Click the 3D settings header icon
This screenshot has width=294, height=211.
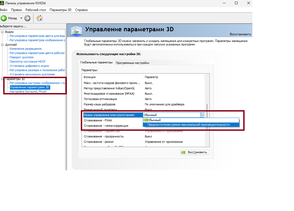tap(76, 30)
